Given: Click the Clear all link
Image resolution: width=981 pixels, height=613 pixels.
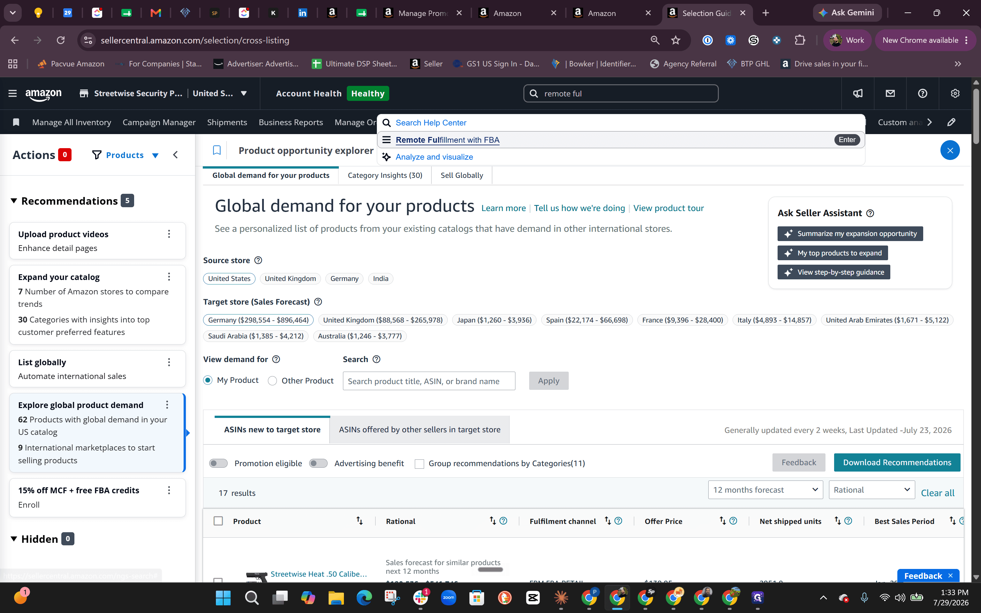Looking at the screenshot, I should coord(938,493).
